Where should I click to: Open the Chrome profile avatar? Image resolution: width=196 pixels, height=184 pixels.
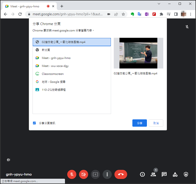click(183, 14)
